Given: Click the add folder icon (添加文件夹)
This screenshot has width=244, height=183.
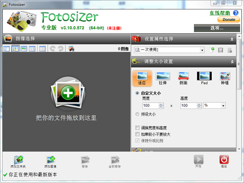Looking at the screenshot, I should [18, 160].
